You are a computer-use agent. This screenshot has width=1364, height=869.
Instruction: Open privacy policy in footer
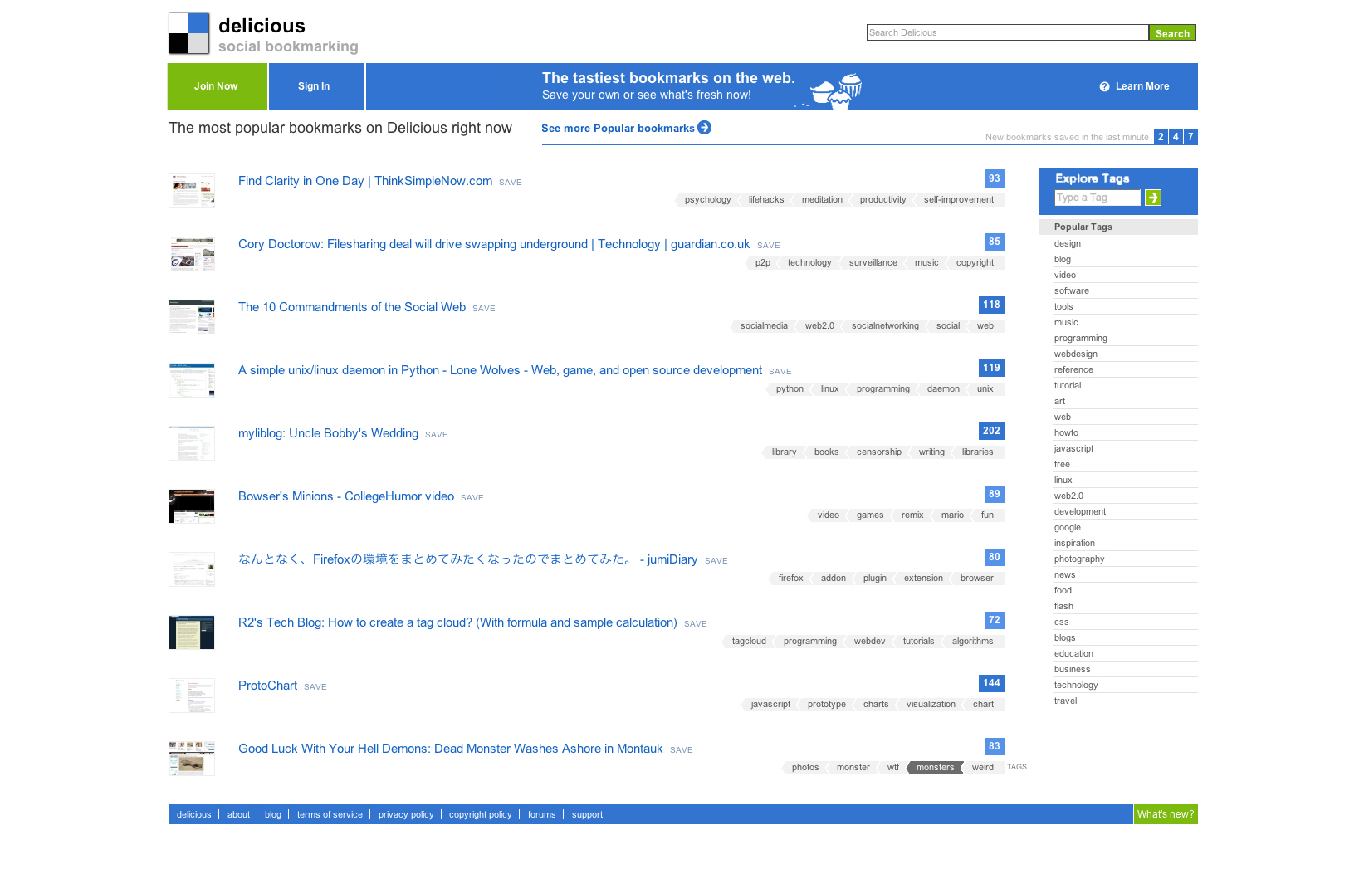406,815
